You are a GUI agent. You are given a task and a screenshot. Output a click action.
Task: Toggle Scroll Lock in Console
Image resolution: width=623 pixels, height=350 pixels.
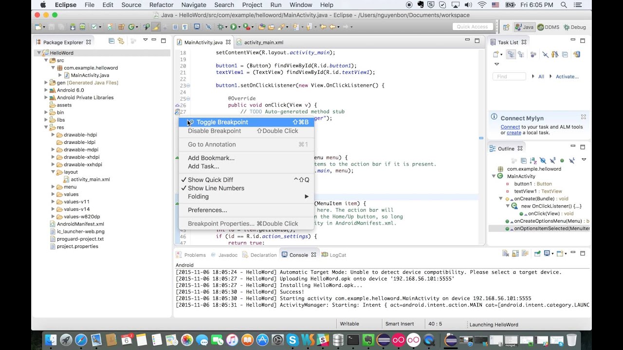tap(515, 253)
